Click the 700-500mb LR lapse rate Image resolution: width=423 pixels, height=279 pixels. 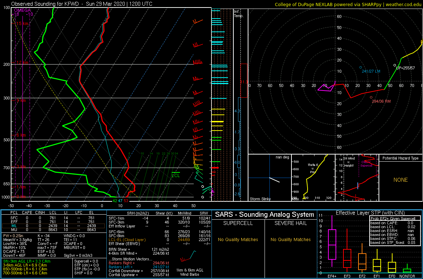pos(25,273)
